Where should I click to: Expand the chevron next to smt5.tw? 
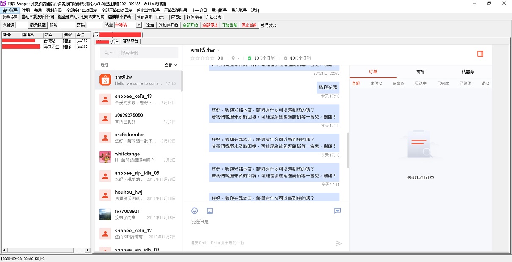pos(219,51)
